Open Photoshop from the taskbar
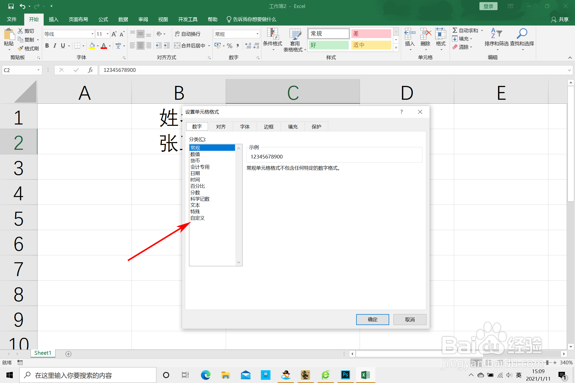The image size is (575, 383). [345, 375]
